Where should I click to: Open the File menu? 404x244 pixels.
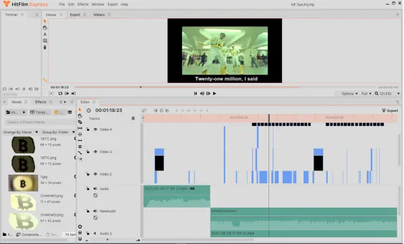pos(62,4)
